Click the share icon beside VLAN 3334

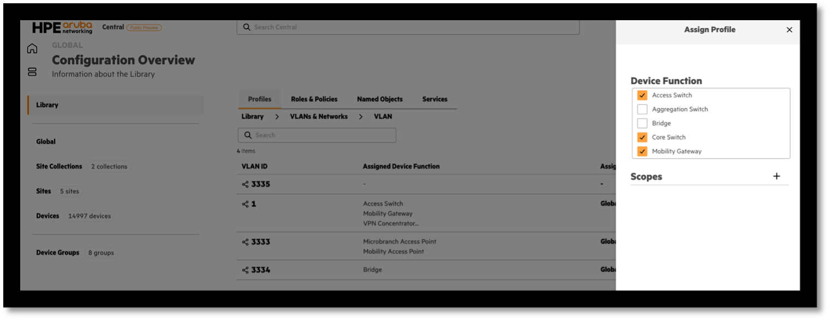tap(245, 270)
